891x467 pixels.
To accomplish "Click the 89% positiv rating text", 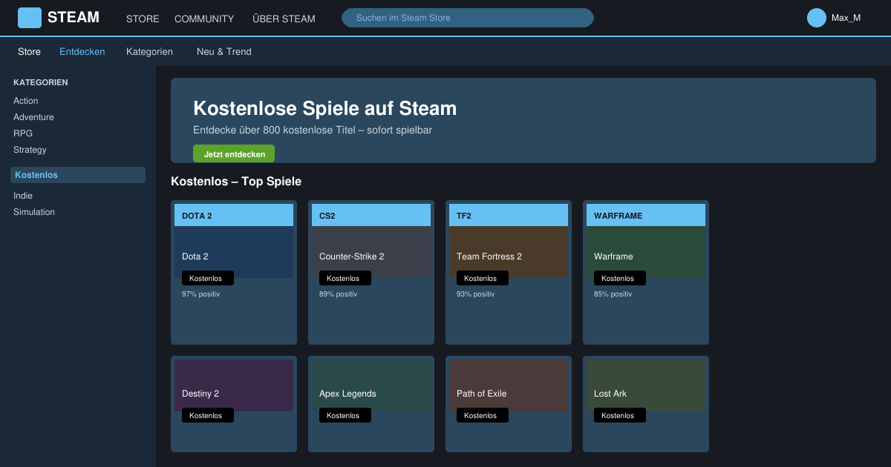I will [338, 294].
